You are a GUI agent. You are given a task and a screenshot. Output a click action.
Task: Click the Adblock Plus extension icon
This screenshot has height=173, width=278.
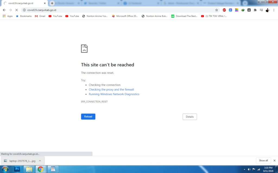pos(224,10)
